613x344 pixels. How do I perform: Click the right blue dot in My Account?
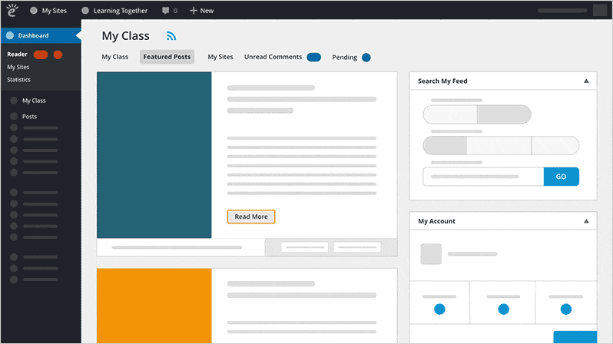pos(566,309)
